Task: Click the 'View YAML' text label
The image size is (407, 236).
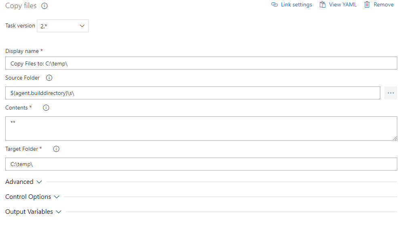Action: [343, 5]
